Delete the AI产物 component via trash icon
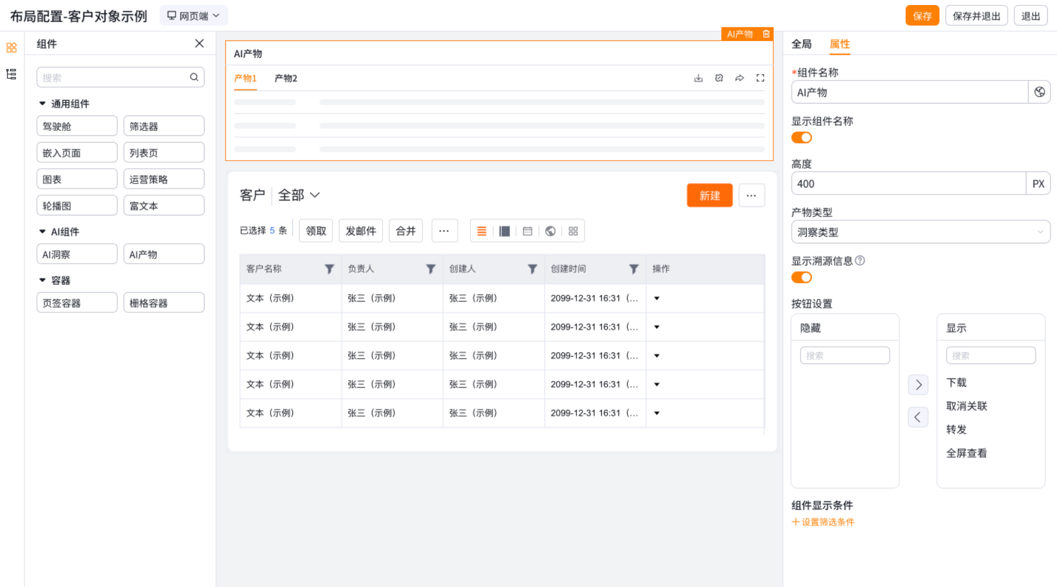Viewport: 1057px width, 587px height. pos(766,34)
